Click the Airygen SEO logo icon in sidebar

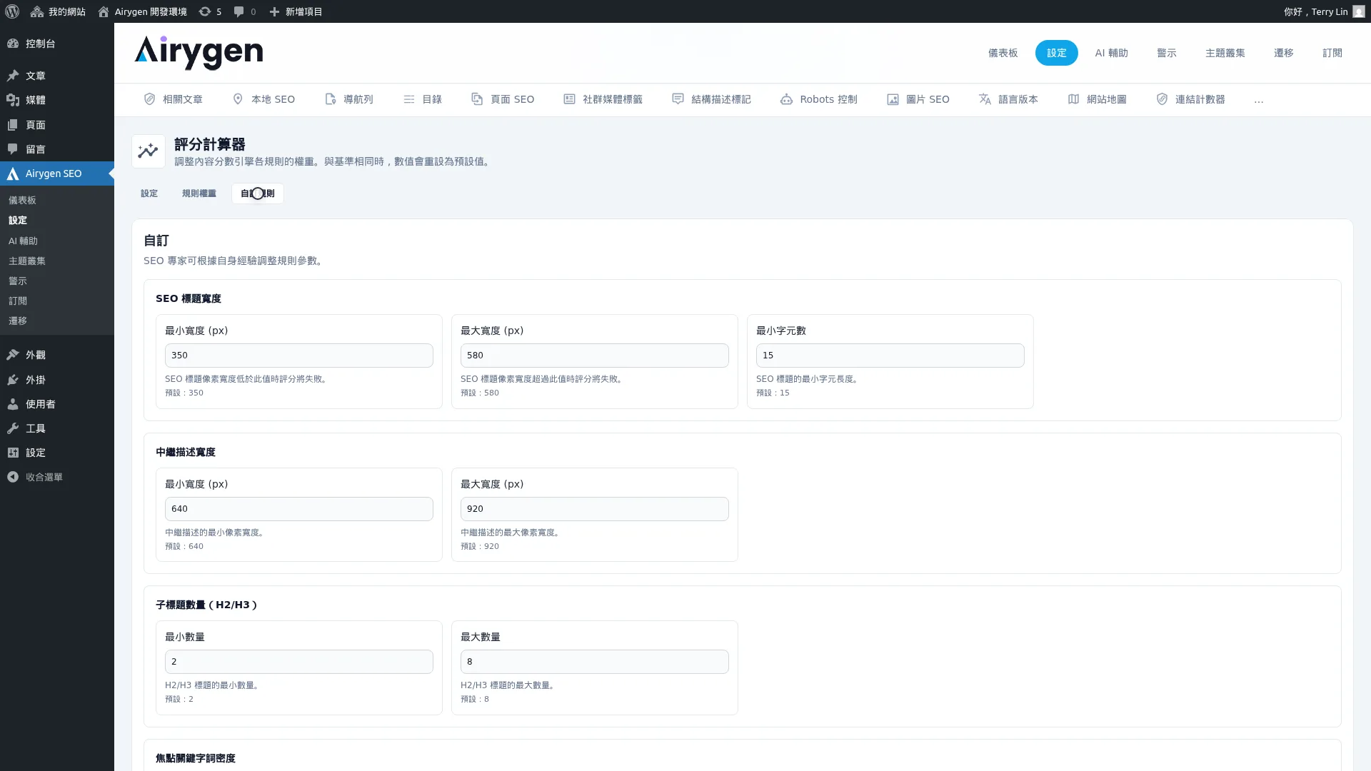click(13, 173)
